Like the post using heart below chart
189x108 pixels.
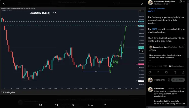pyautogui.click(x=73, y=105)
